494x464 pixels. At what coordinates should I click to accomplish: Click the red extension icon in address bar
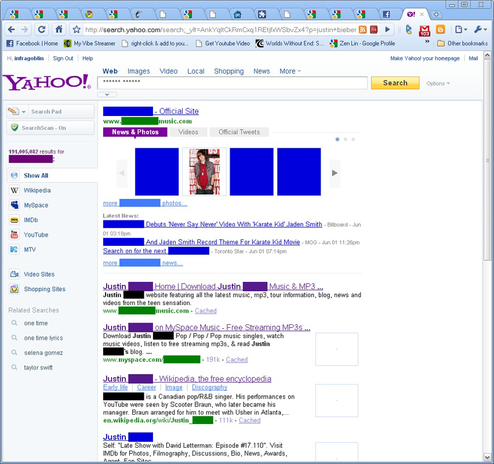[x=373, y=30]
